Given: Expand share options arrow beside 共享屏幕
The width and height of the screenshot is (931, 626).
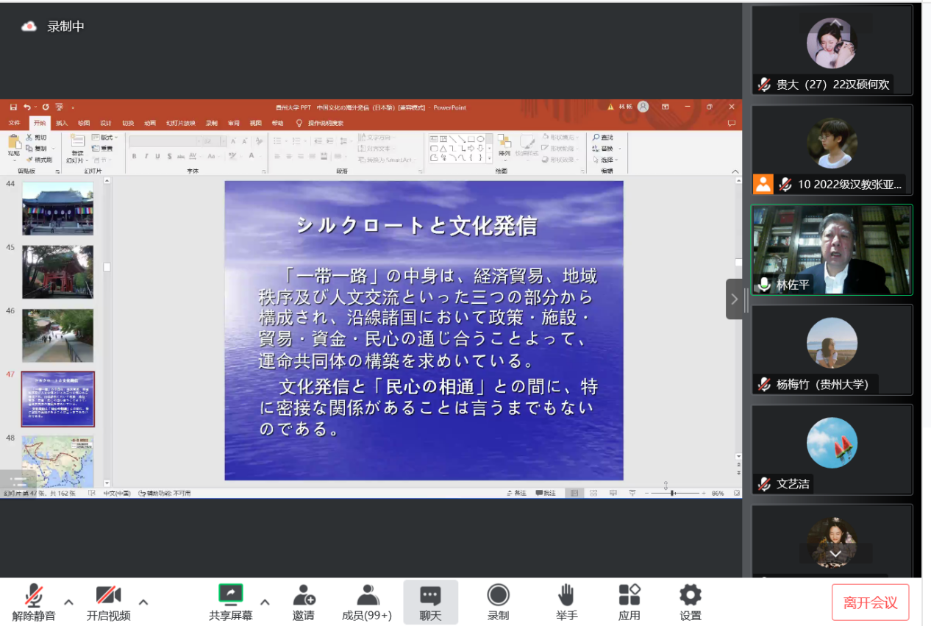Looking at the screenshot, I should pyautogui.click(x=265, y=602).
